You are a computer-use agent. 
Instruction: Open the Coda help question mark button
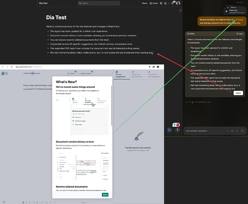click(177, 130)
